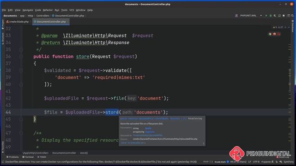296x166 pixels.
Task: Open the Terminal tool window
Action: 28,157
